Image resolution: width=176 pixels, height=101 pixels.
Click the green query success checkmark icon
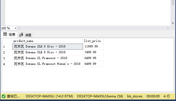coord(4,96)
